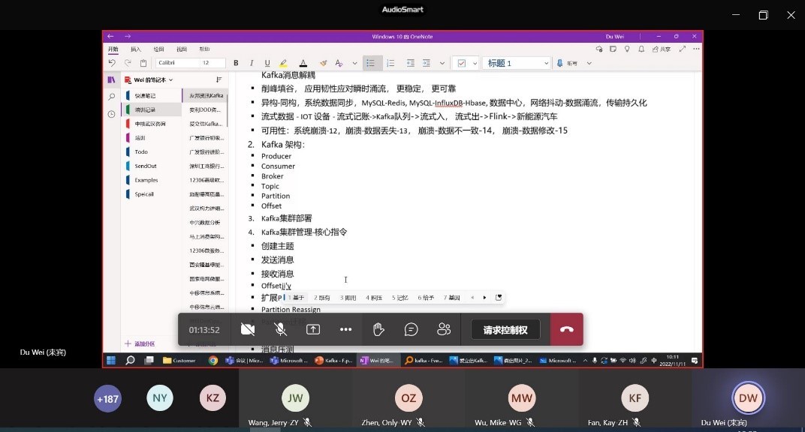Expand more font formatting options

[x=354, y=64]
